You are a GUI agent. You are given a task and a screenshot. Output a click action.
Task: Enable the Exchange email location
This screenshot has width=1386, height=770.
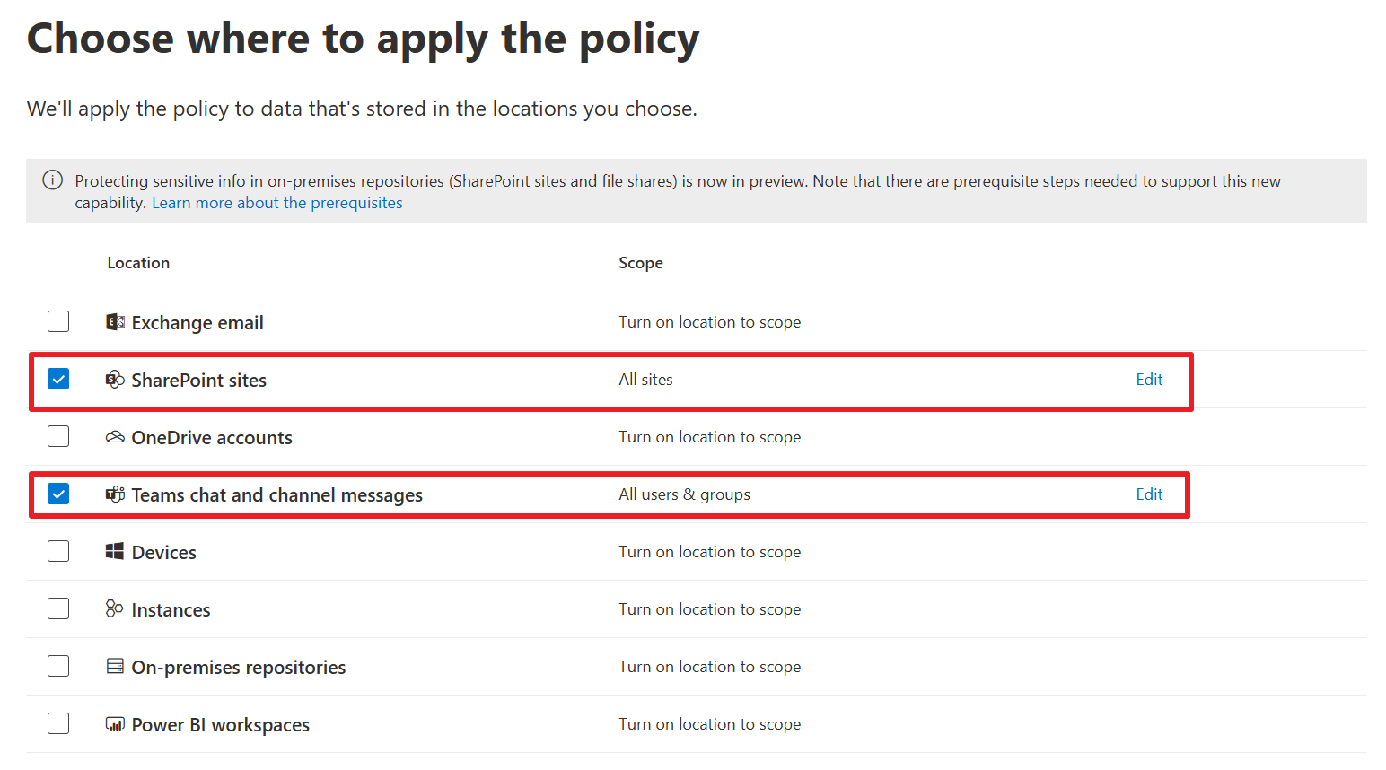click(x=57, y=320)
